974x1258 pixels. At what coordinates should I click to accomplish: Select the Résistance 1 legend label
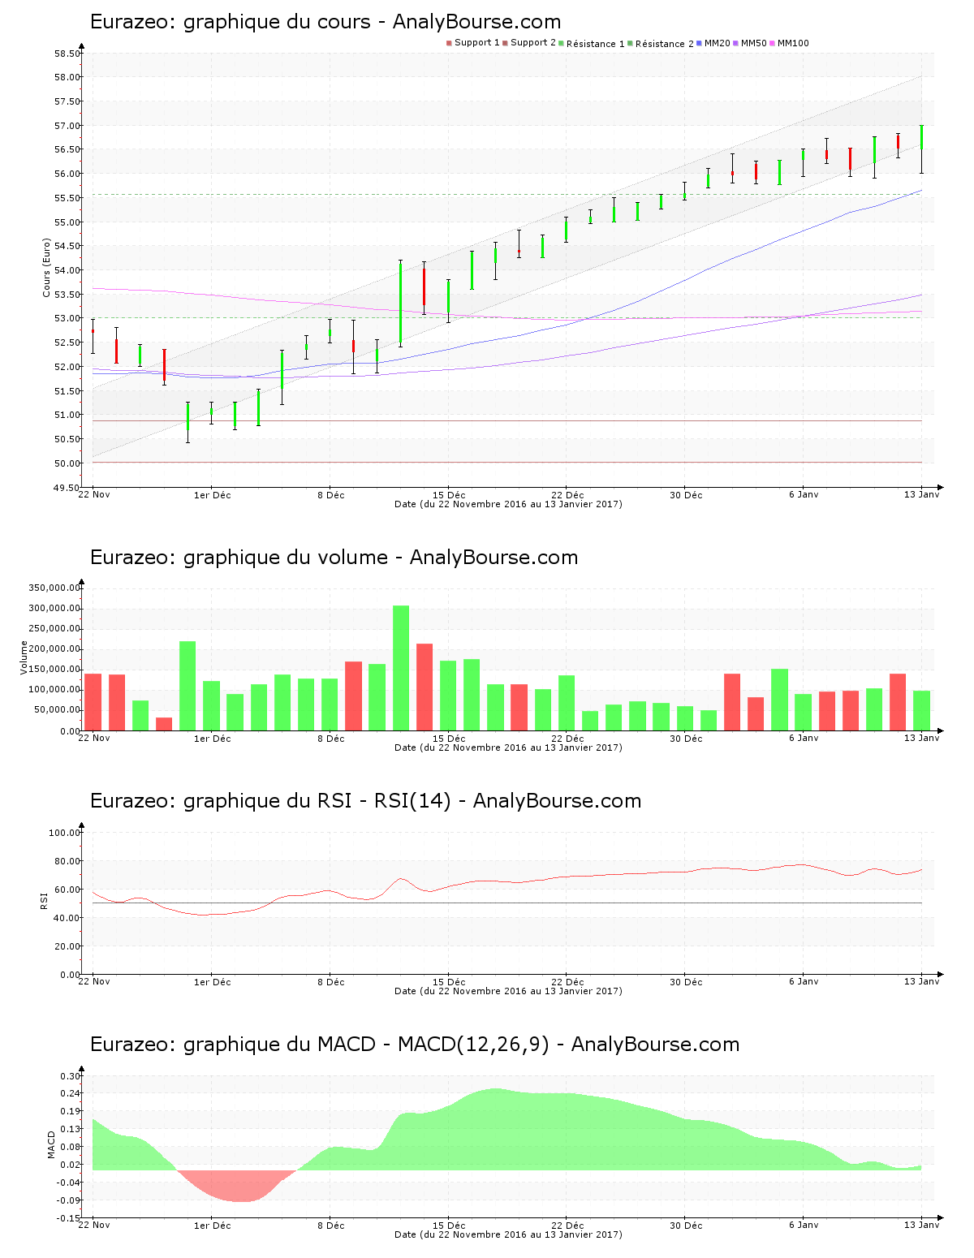(595, 44)
